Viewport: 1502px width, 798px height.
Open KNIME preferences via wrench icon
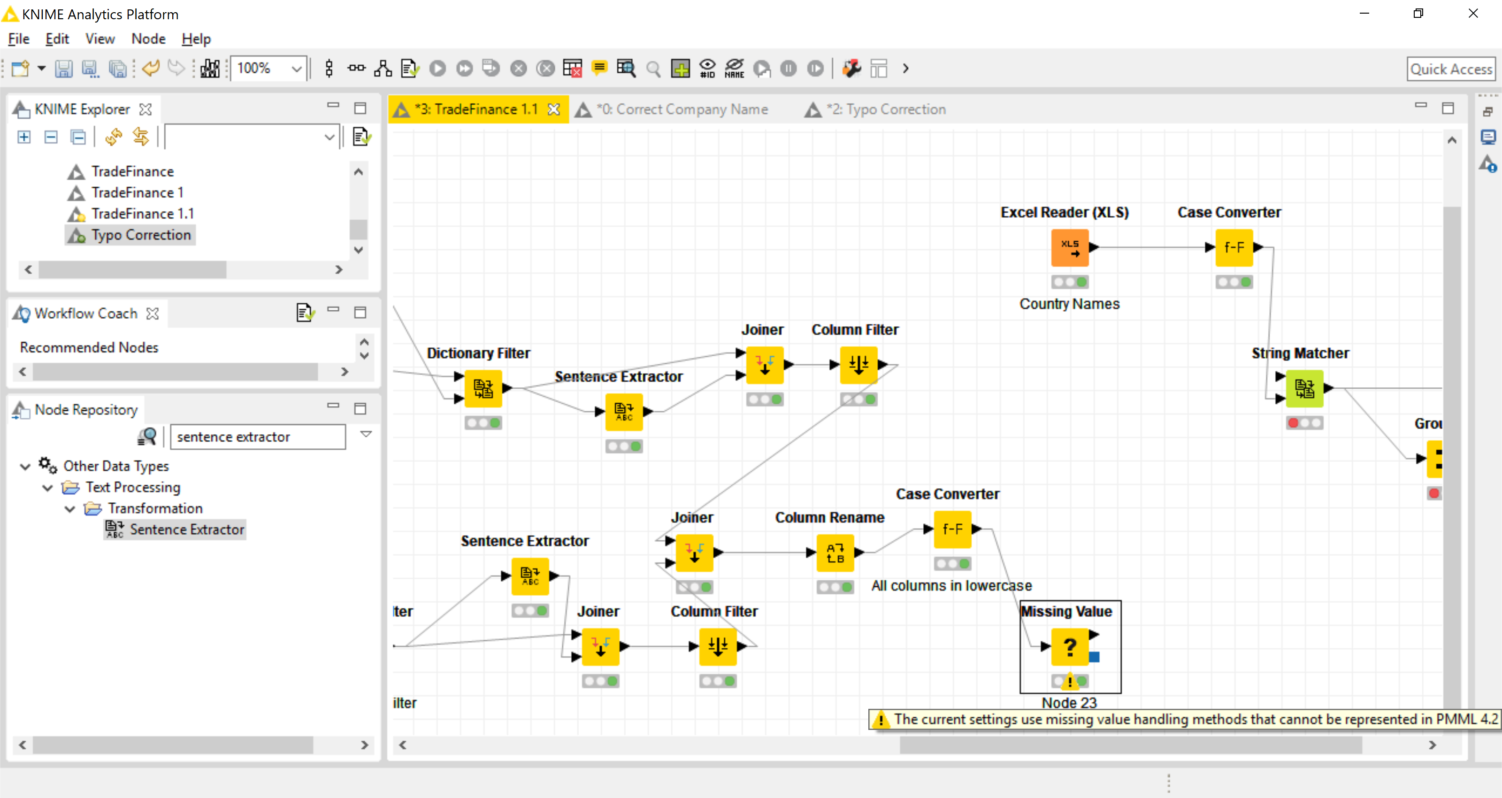pyautogui.click(x=851, y=68)
